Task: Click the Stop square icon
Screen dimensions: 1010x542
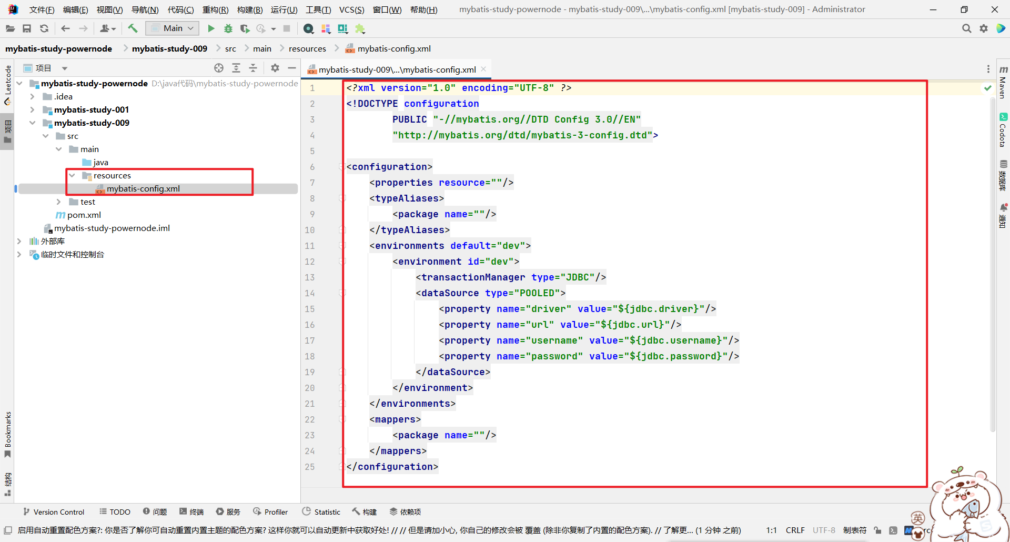Action: click(287, 28)
